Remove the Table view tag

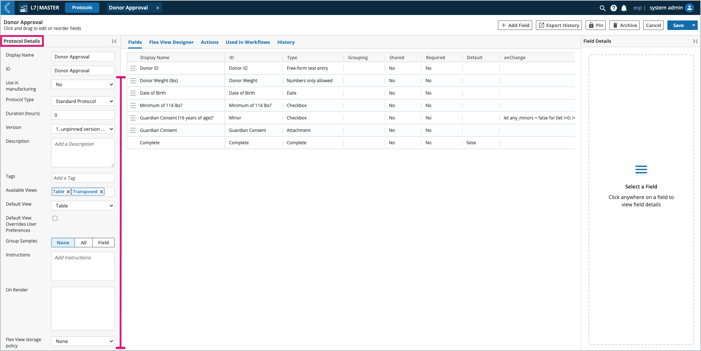tap(68, 192)
